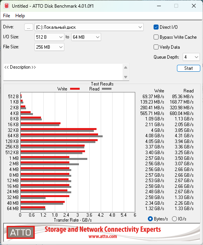
Task: Enable Bypass Write Cache option
Action: (x=156, y=37)
